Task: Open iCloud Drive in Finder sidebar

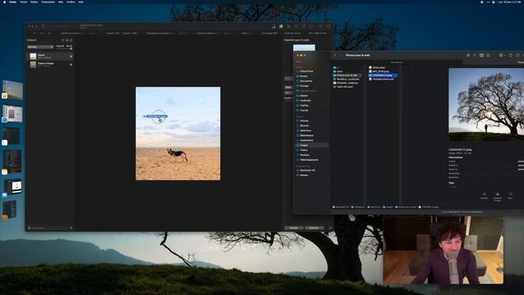Action: [x=306, y=71]
